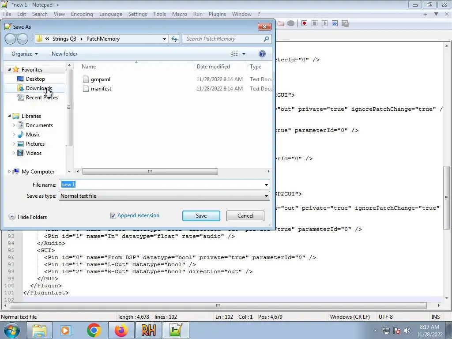Click Windows (CR LF) in the status bar
Image resolution: width=452 pixels, height=339 pixels.
click(350, 317)
